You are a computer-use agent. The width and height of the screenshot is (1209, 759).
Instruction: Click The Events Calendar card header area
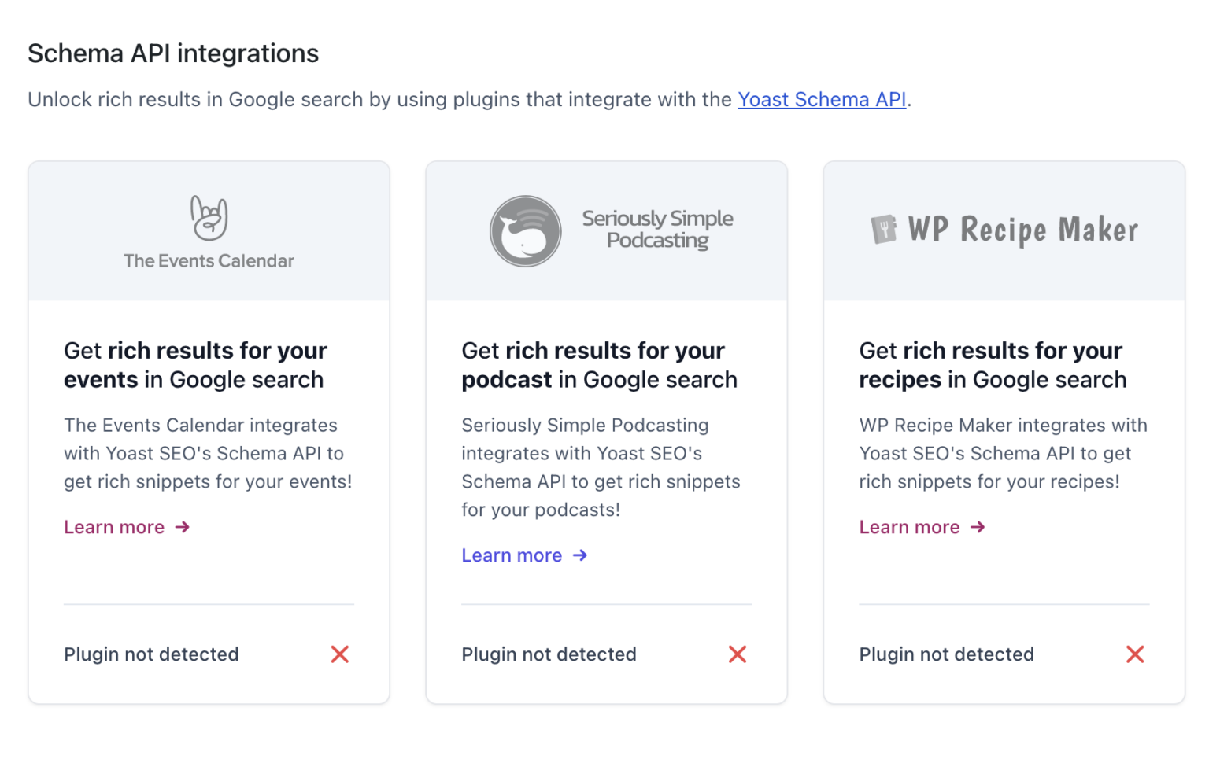(208, 230)
